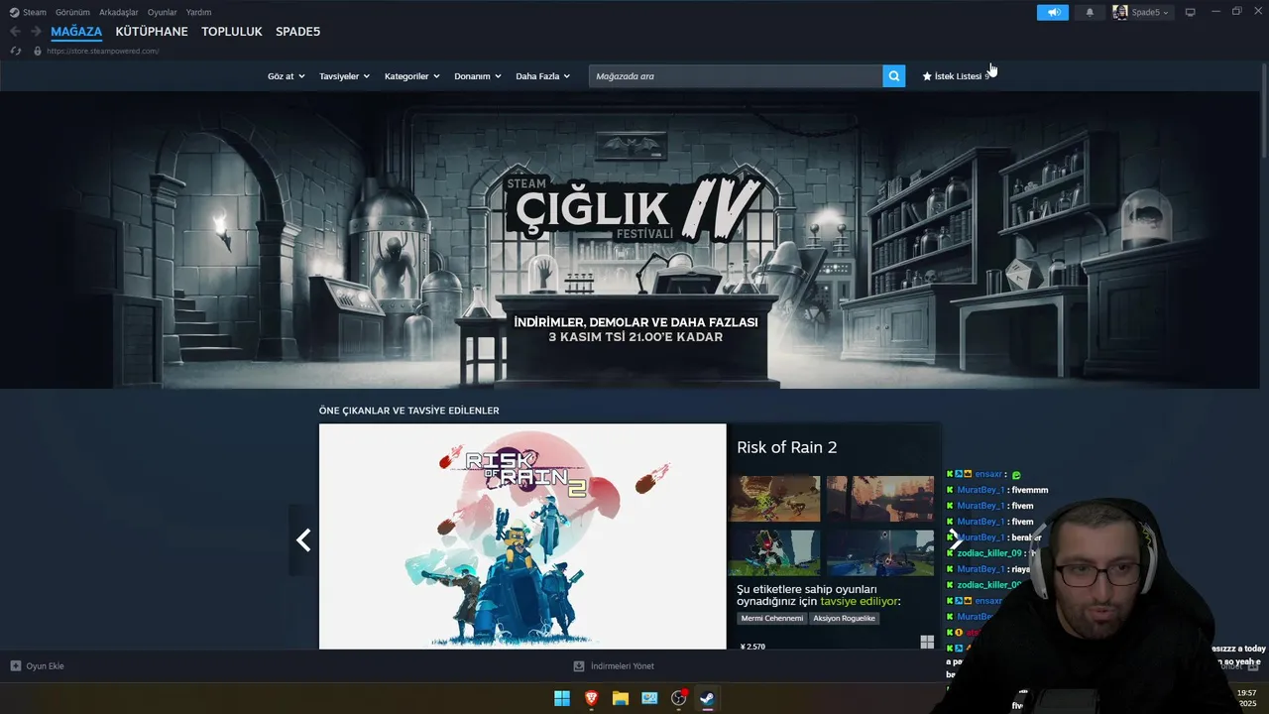View the lower-left Risk of Rain 2 screenshot
The image size is (1269, 714).
(774, 552)
